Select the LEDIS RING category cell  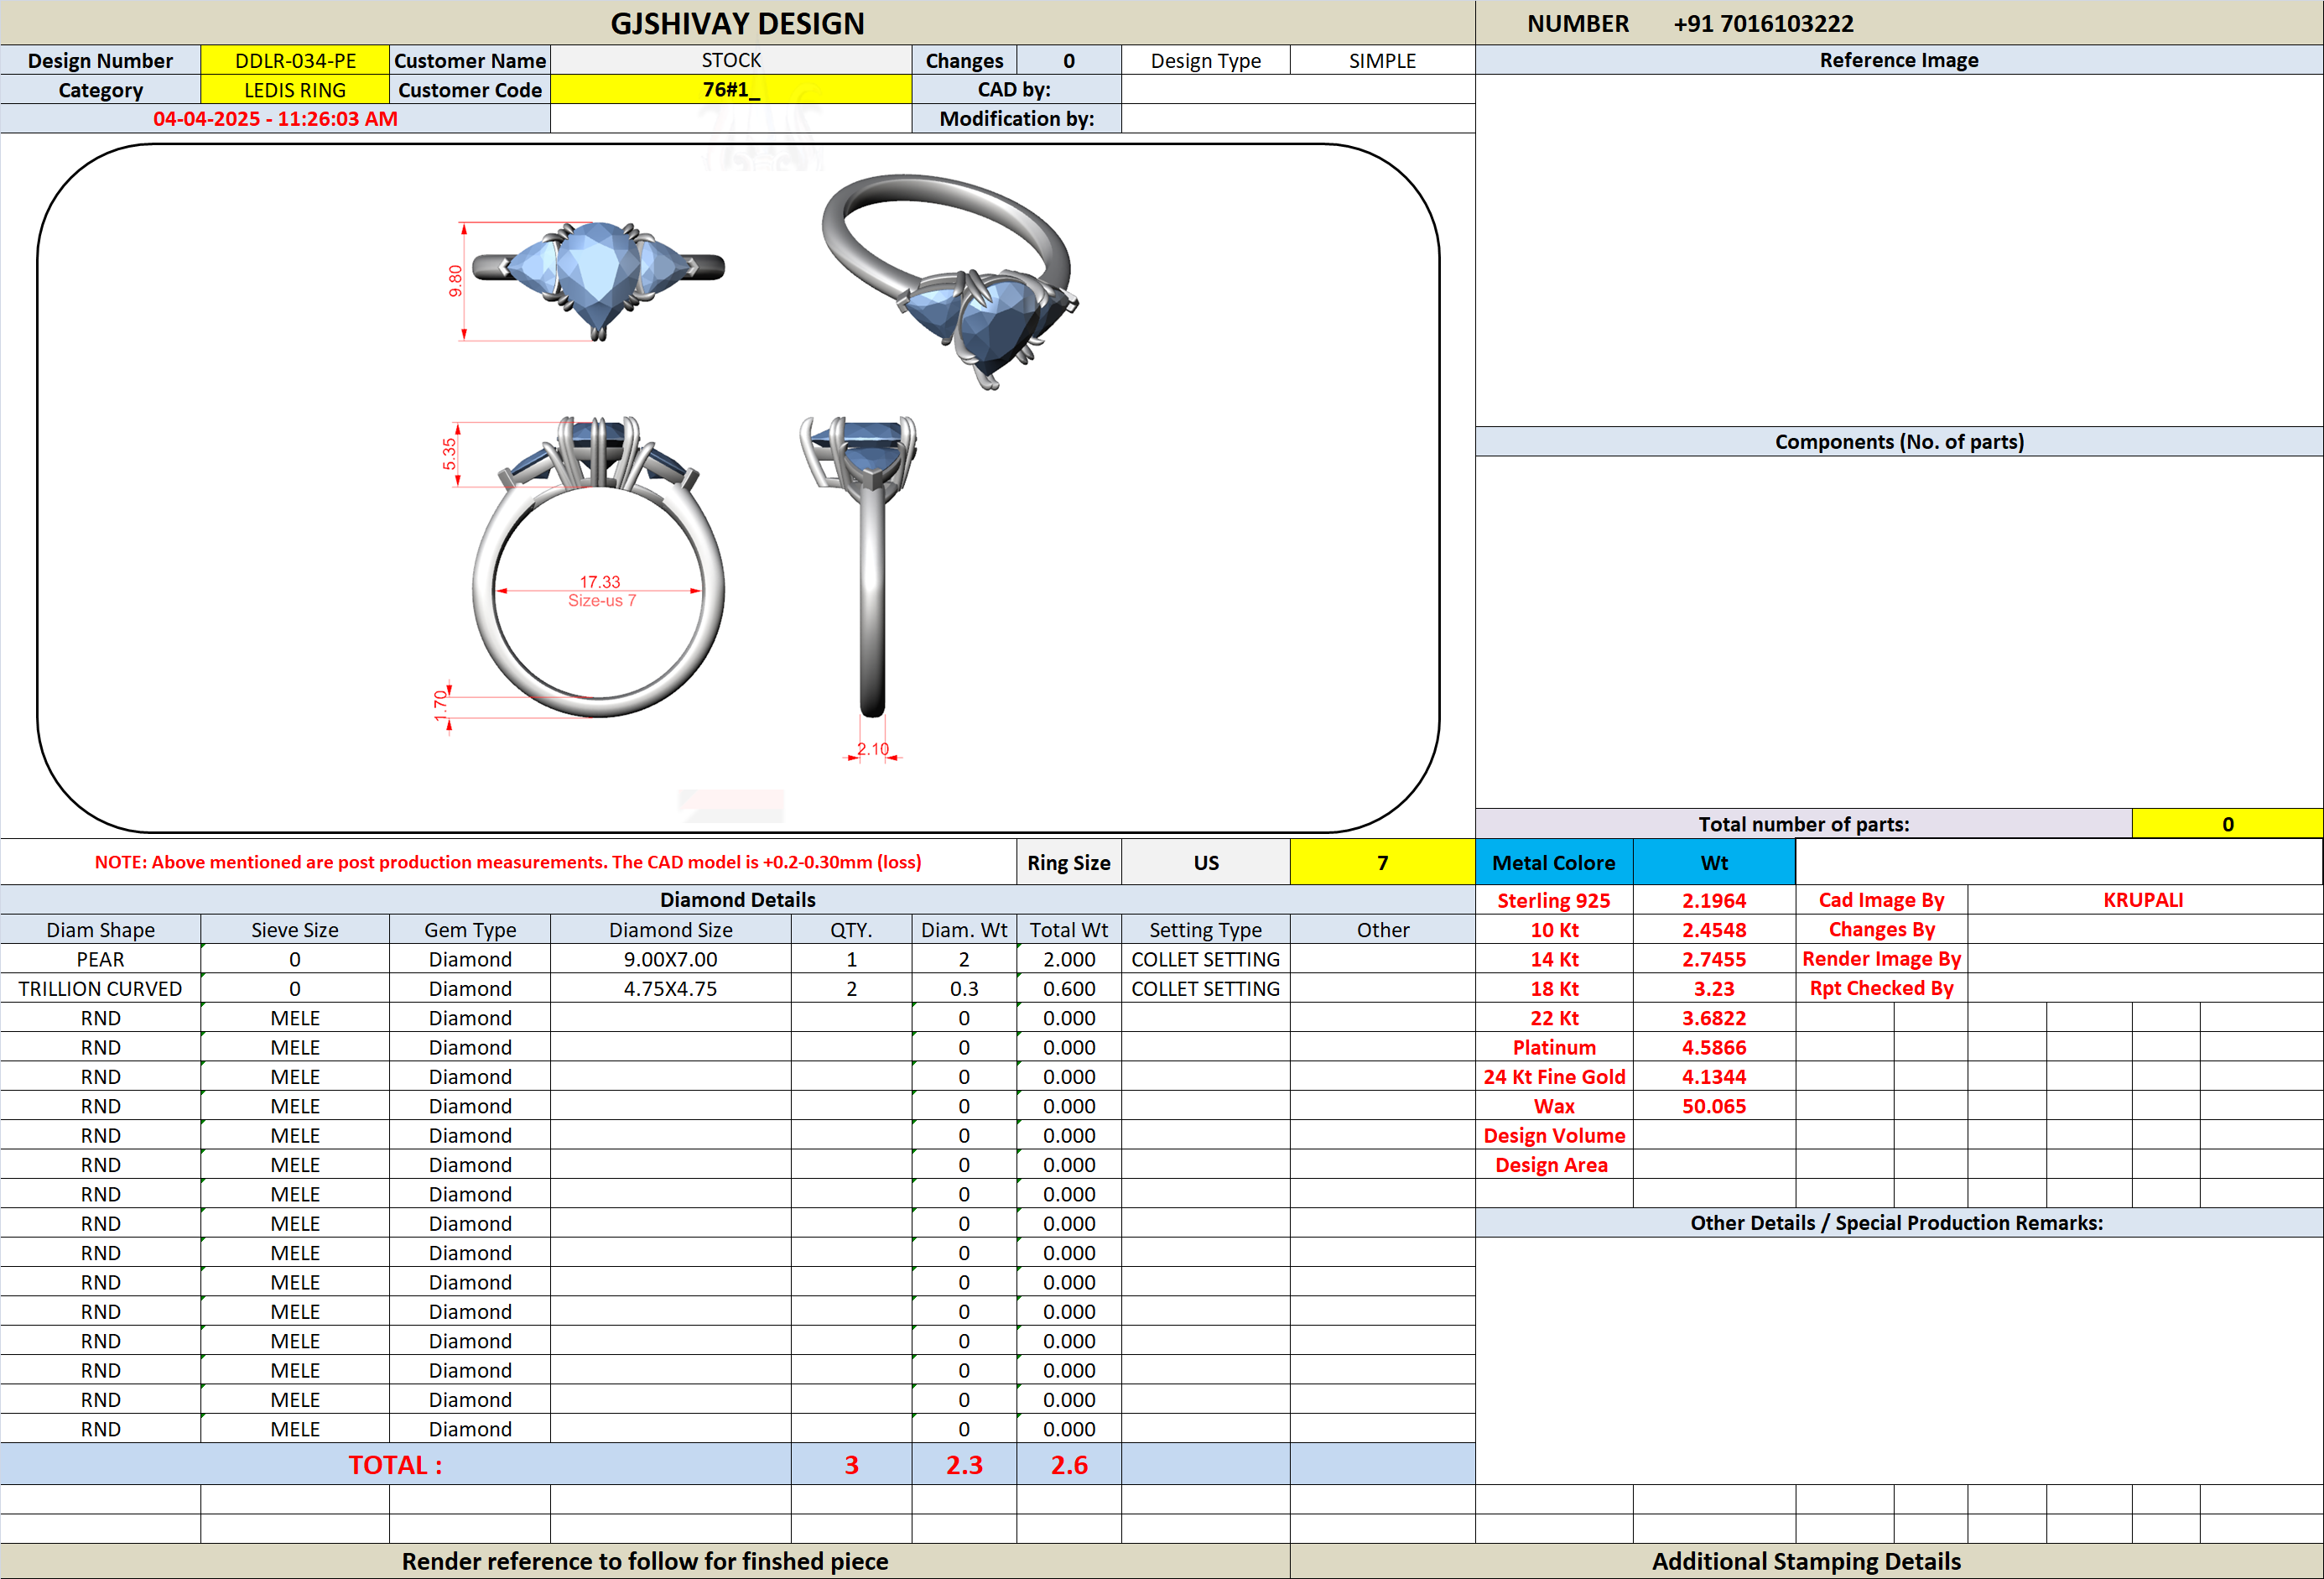pyautogui.click(x=295, y=90)
